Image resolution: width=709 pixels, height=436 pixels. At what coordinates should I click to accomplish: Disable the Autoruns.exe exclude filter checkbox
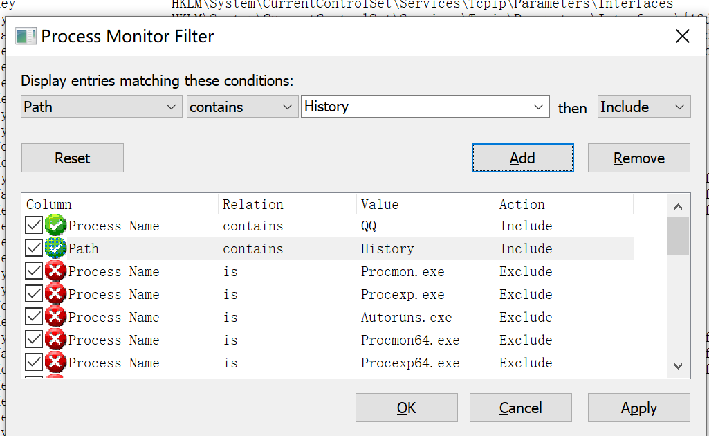[x=34, y=316]
